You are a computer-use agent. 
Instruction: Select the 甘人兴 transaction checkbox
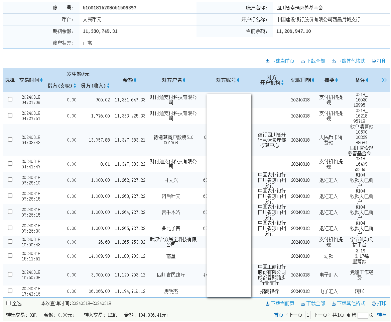tap(10, 179)
